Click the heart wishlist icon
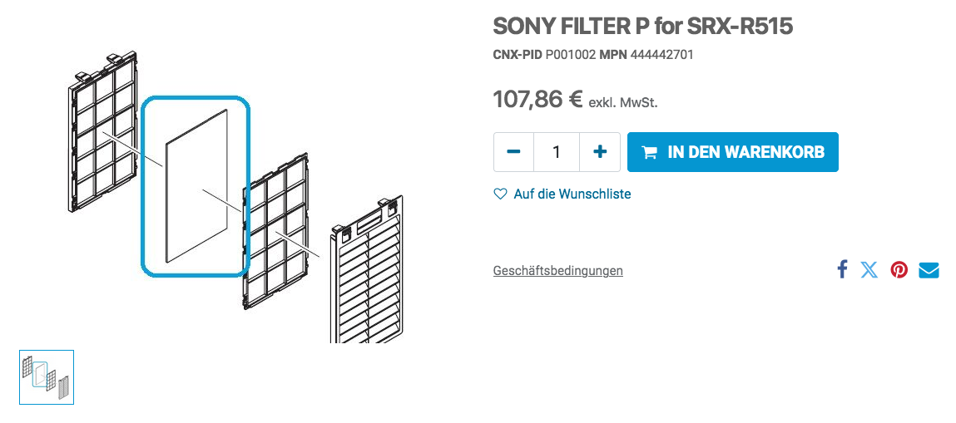 (x=500, y=194)
